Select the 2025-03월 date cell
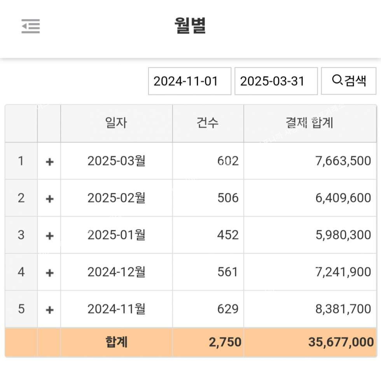The width and height of the screenshot is (381, 367). pos(116,161)
